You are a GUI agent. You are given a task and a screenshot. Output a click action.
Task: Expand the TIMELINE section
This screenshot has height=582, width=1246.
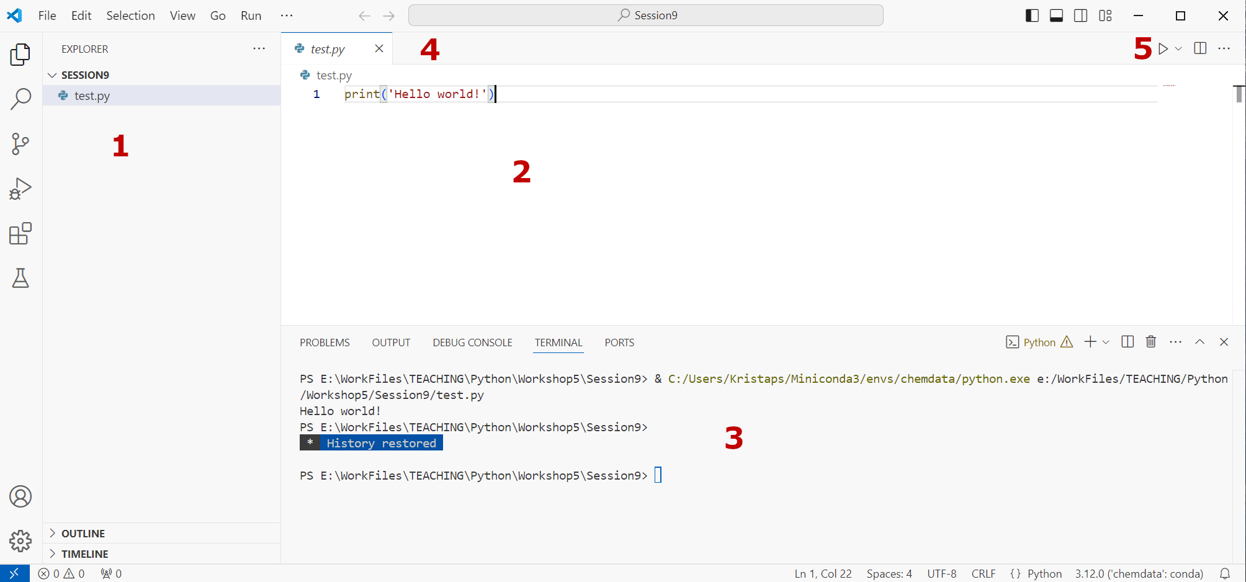[161, 554]
